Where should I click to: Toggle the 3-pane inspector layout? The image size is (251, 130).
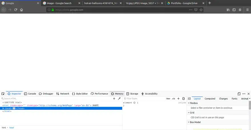click(189, 99)
